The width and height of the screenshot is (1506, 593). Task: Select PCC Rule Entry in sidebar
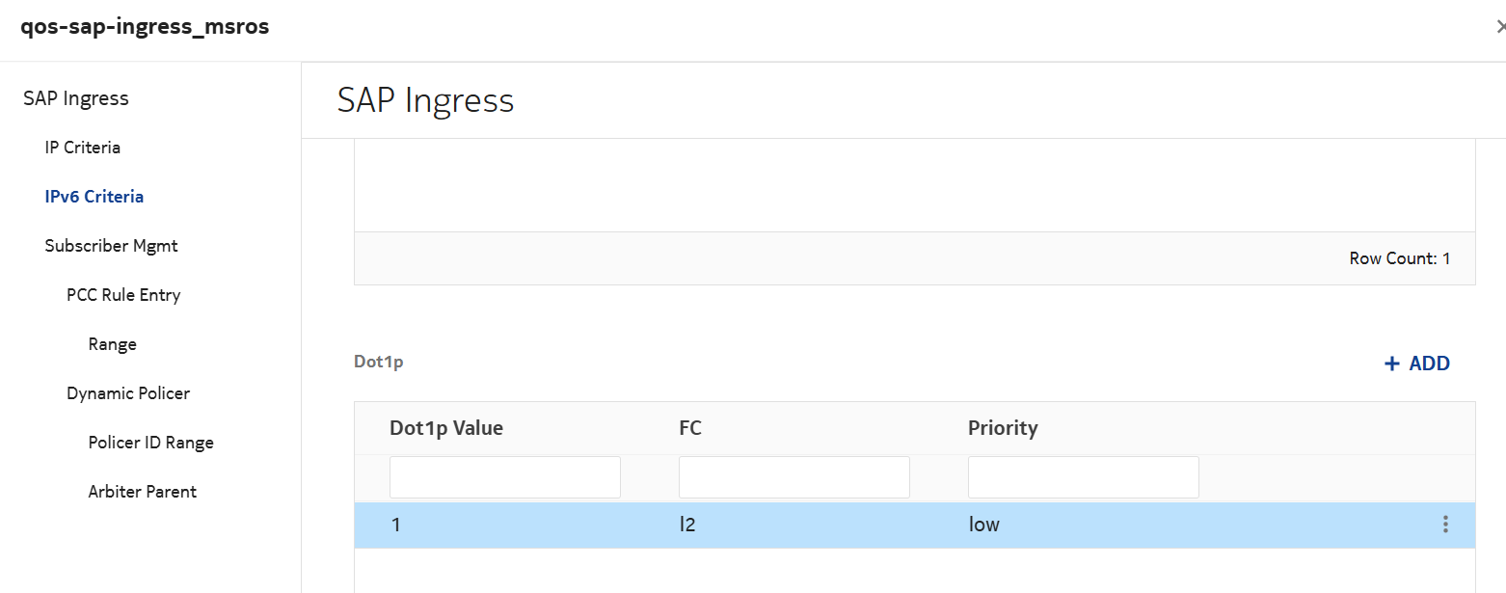point(123,295)
